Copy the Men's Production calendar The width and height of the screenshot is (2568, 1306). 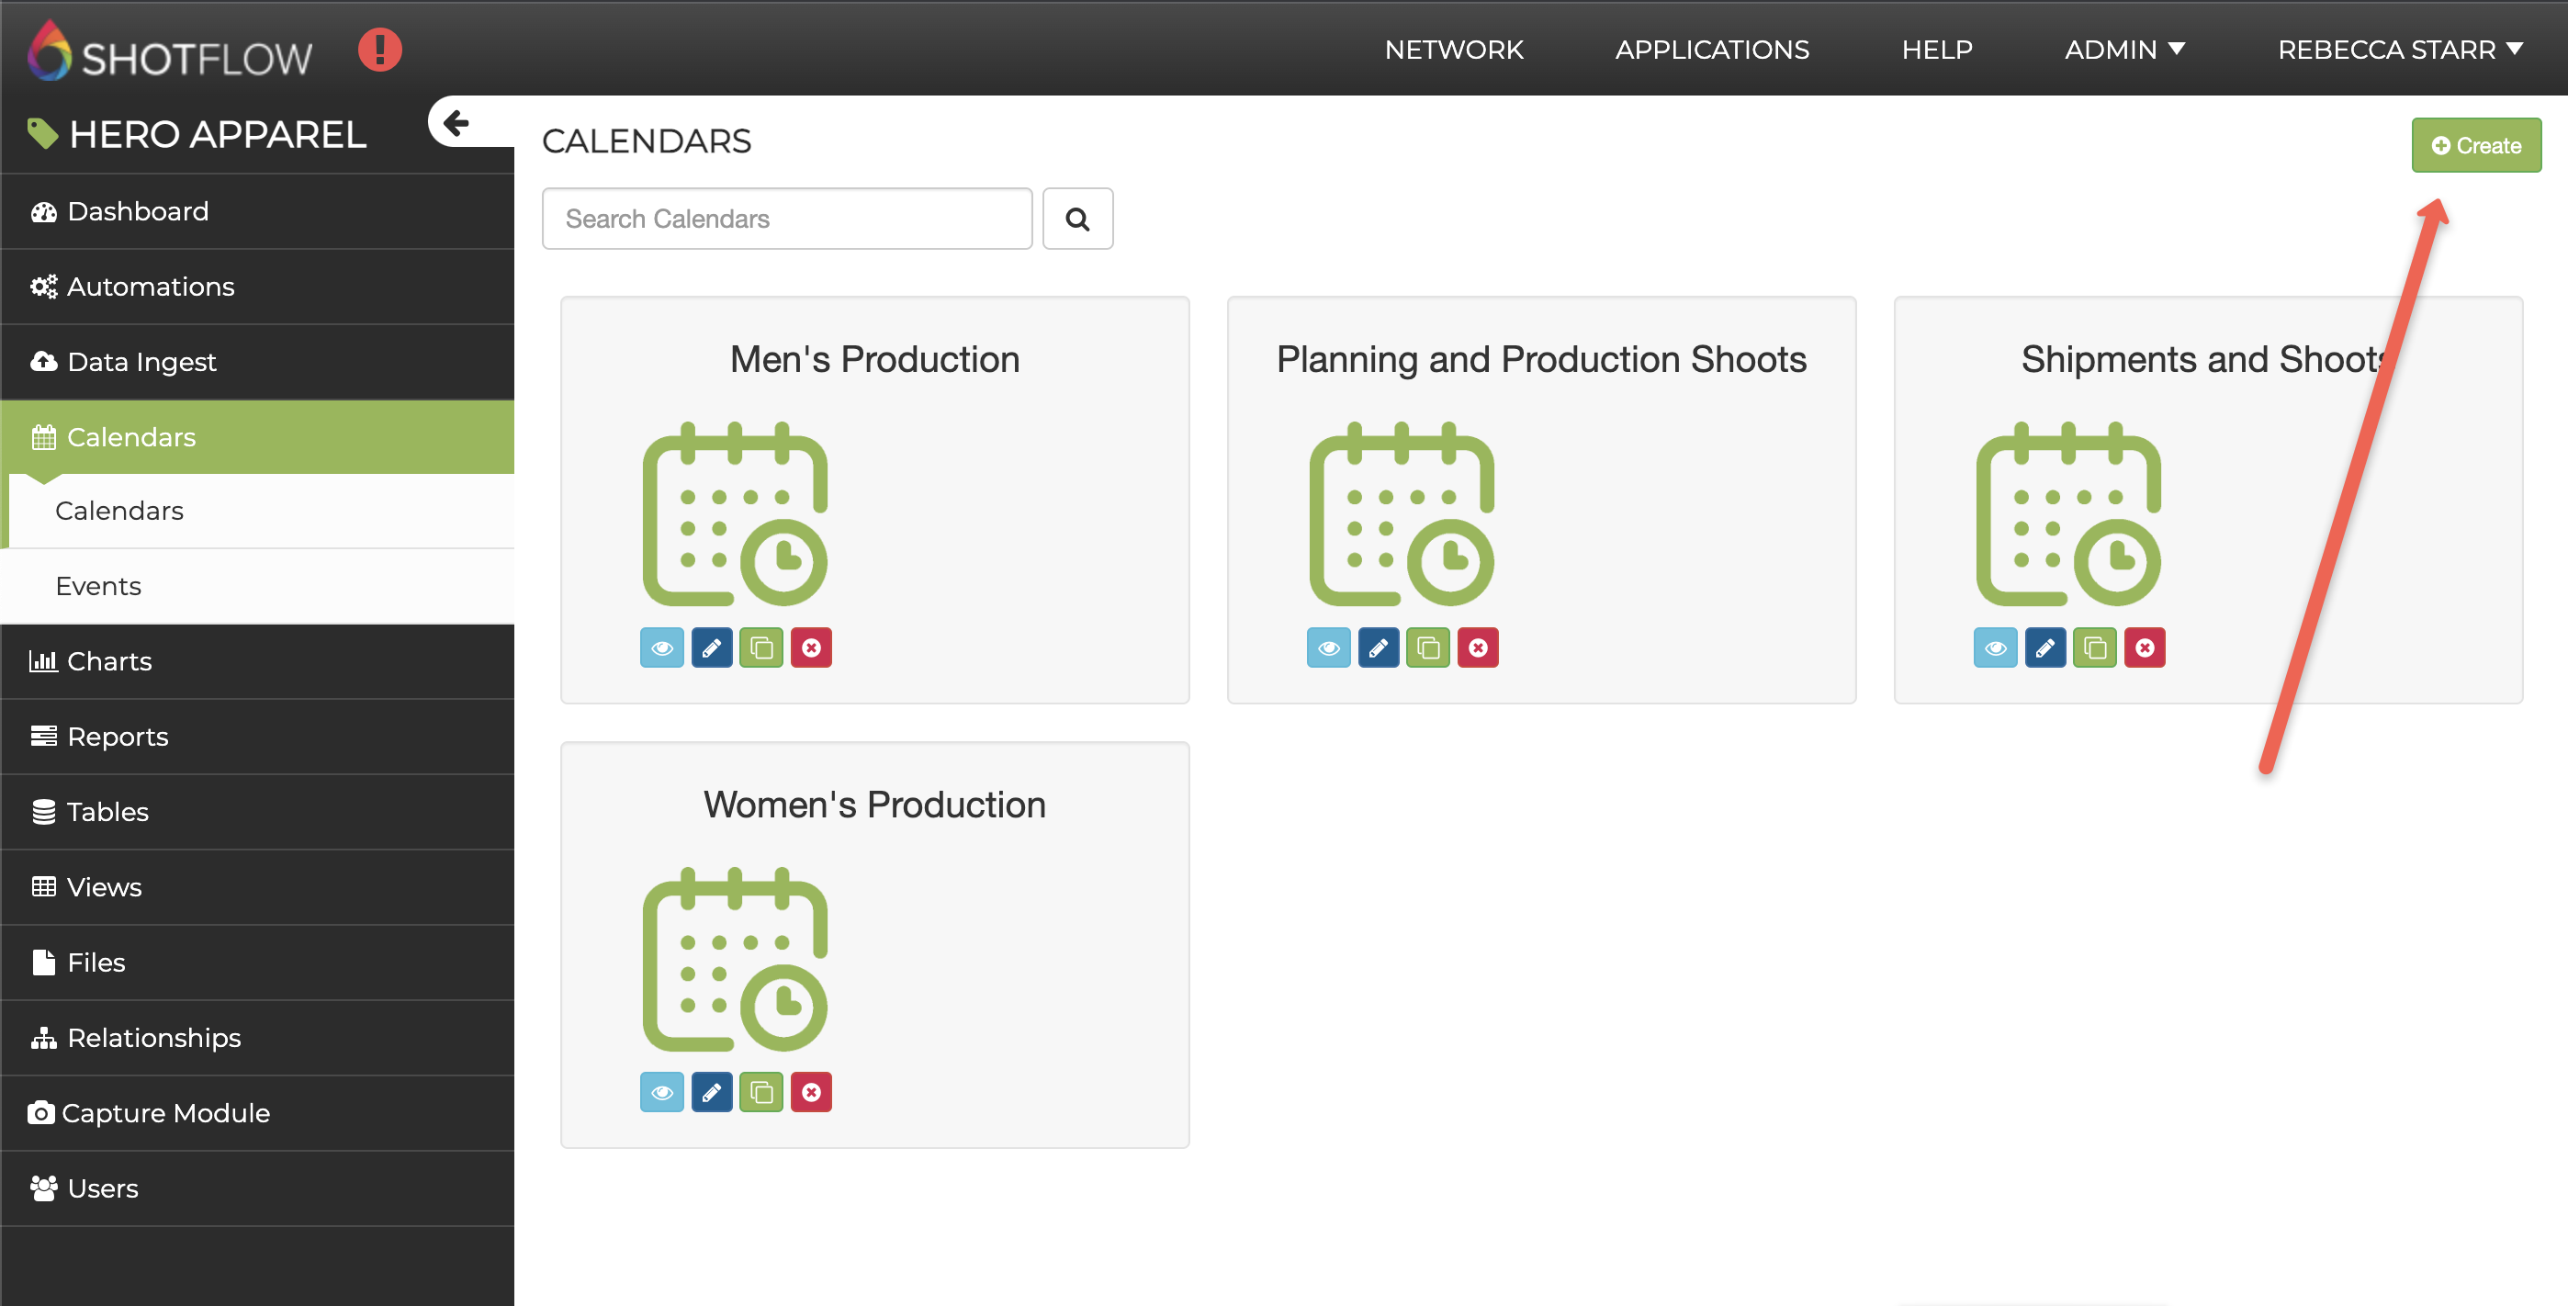(761, 648)
